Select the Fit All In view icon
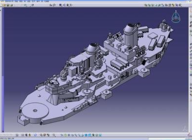 coord(65,135)
